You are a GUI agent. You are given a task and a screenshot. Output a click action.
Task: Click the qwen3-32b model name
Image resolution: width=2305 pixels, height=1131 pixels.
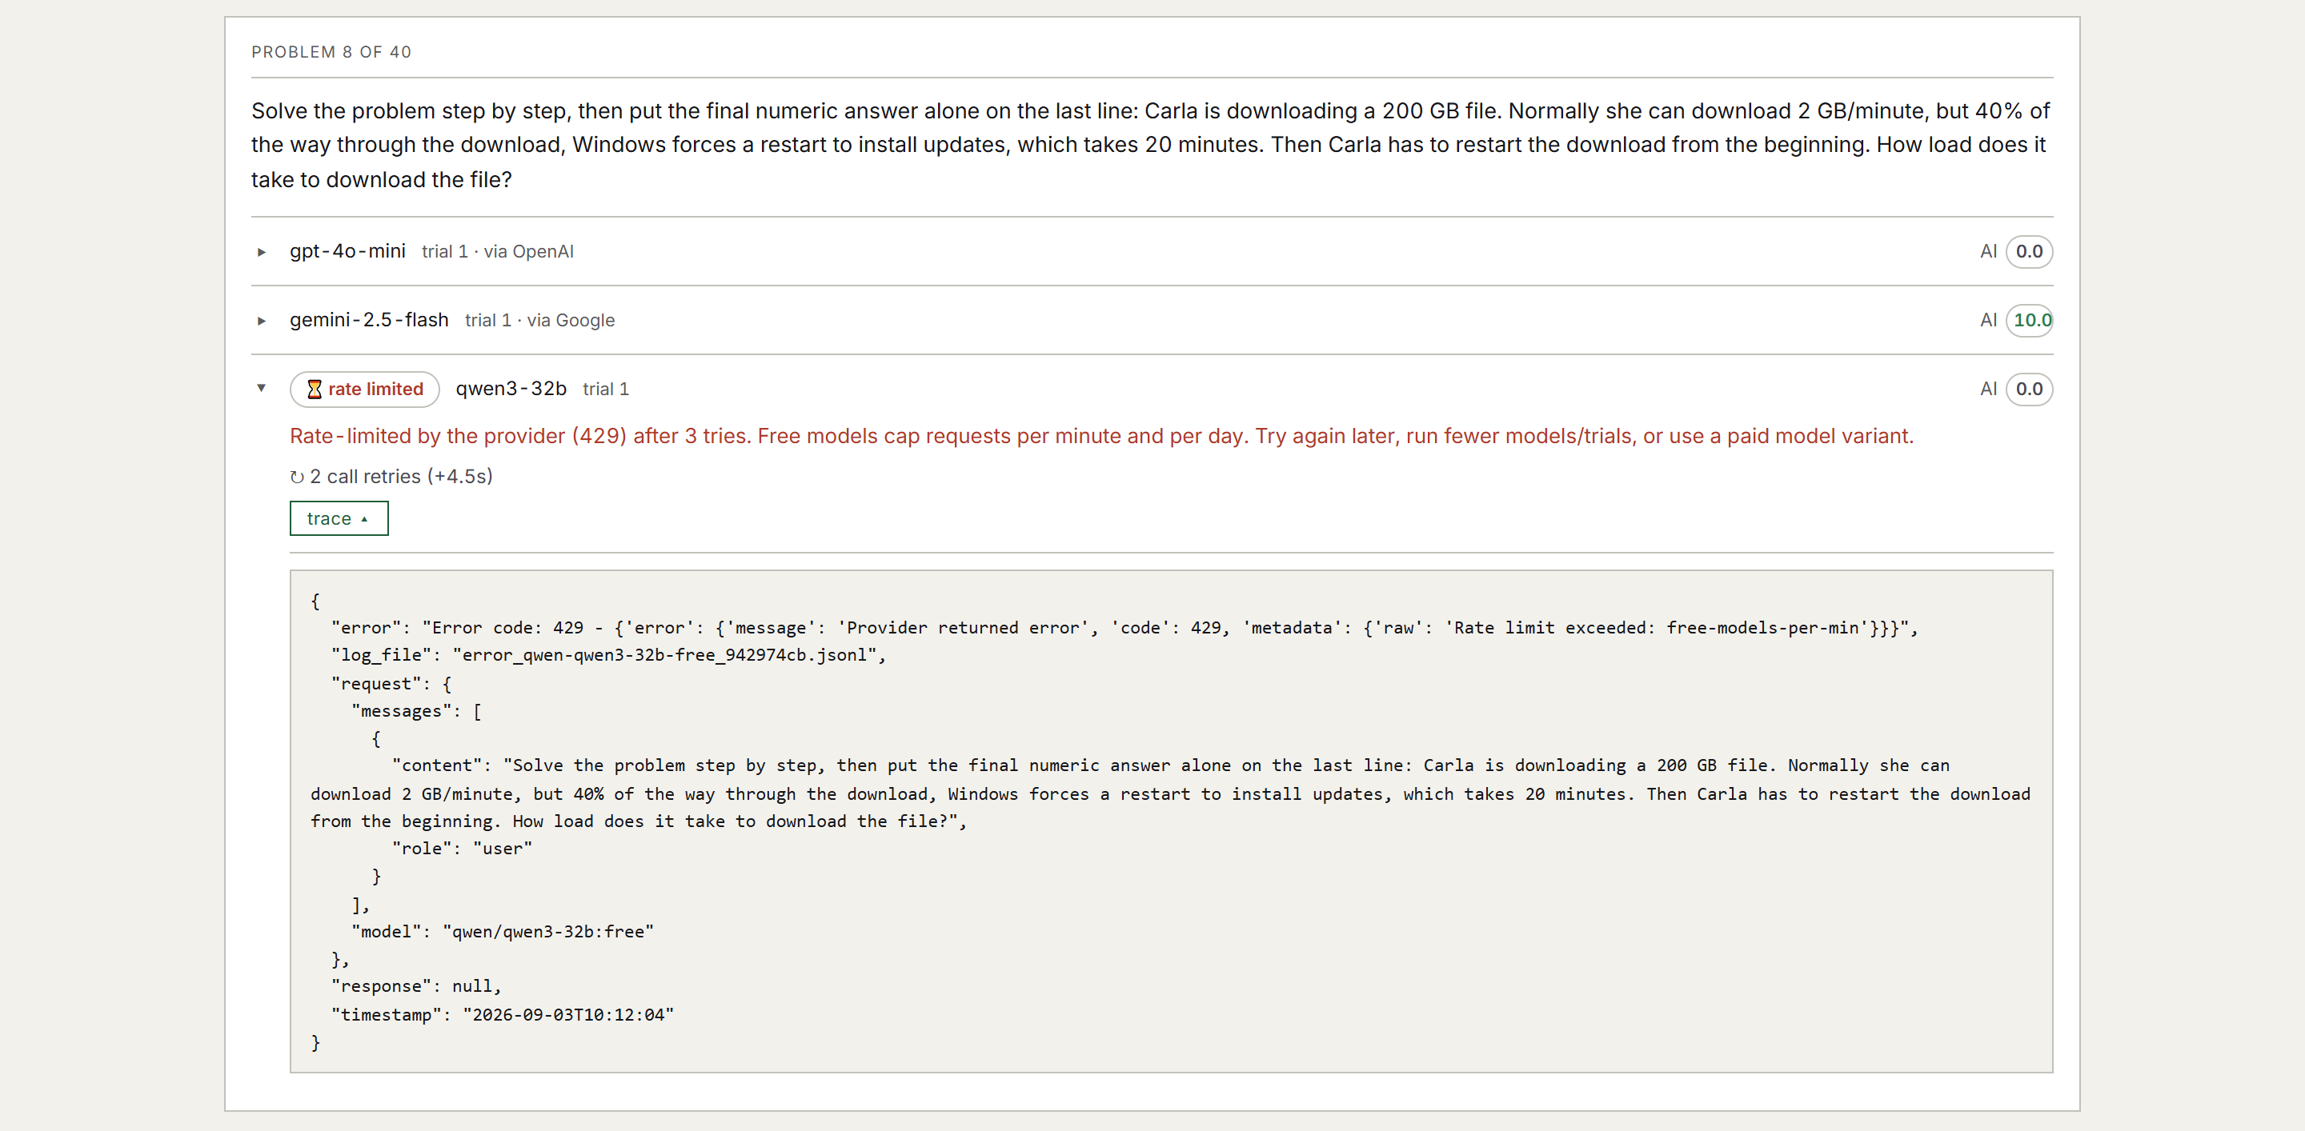coord(511,389)
